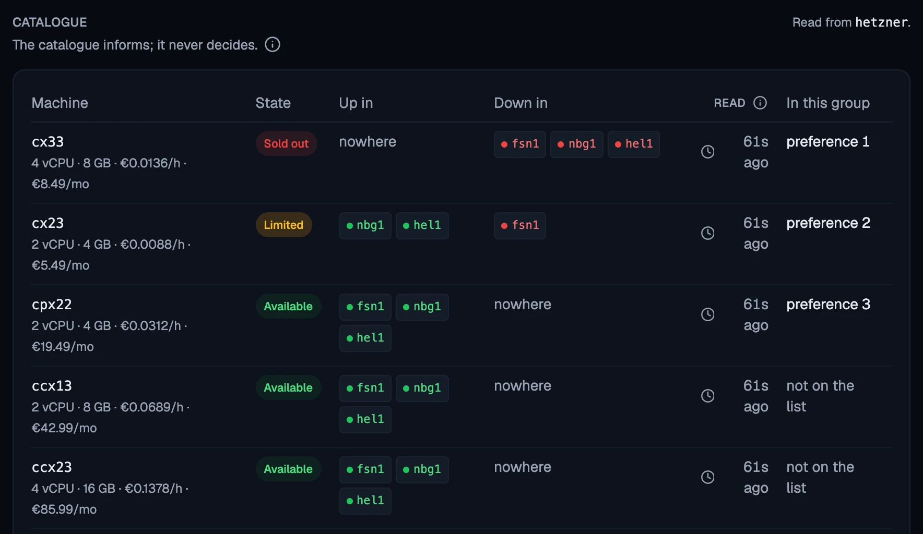Image resolution: width=923 pixels, height=534 pixels.
Task: Click '61s ago' in cx23 row
Action: click(756, 234)
